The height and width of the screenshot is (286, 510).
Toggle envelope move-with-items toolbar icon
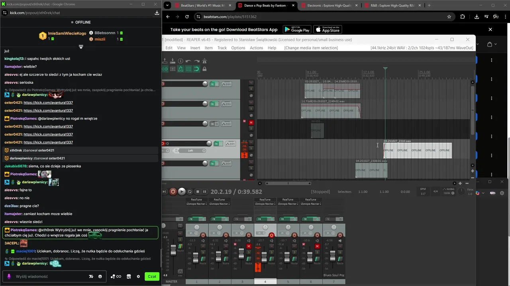(180, 69)
